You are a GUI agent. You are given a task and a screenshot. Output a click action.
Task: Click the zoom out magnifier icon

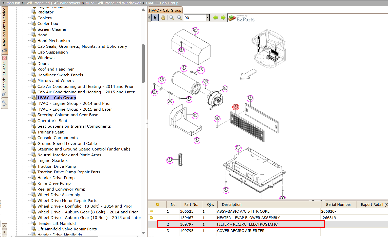(x=179, y=18)
